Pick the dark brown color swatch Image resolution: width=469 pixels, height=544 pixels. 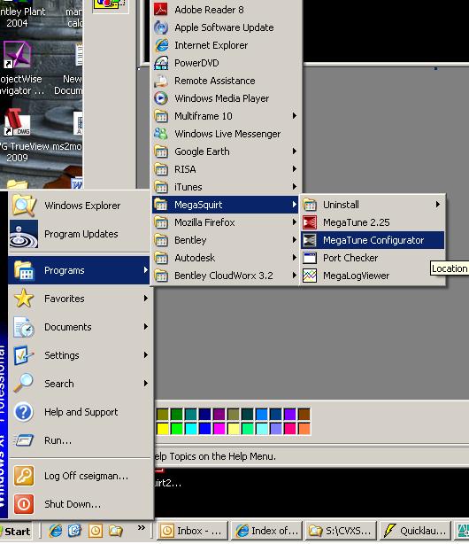(304, 414)
